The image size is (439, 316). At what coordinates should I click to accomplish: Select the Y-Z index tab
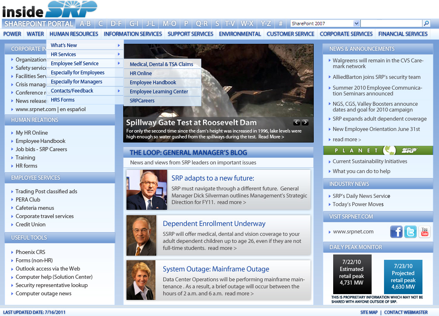click(x=266, y=24)
